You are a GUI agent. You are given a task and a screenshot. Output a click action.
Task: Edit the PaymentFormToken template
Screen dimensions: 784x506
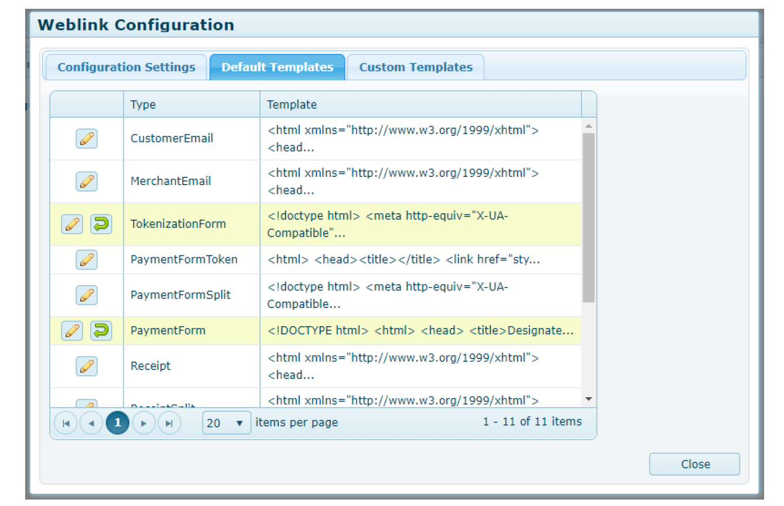(86, 259)
